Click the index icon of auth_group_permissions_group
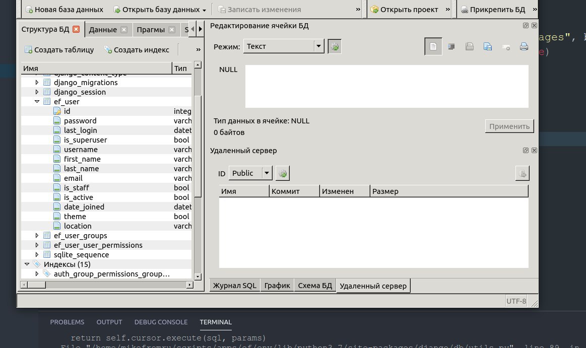Screen dimensions: 586x348 (47, 273)
